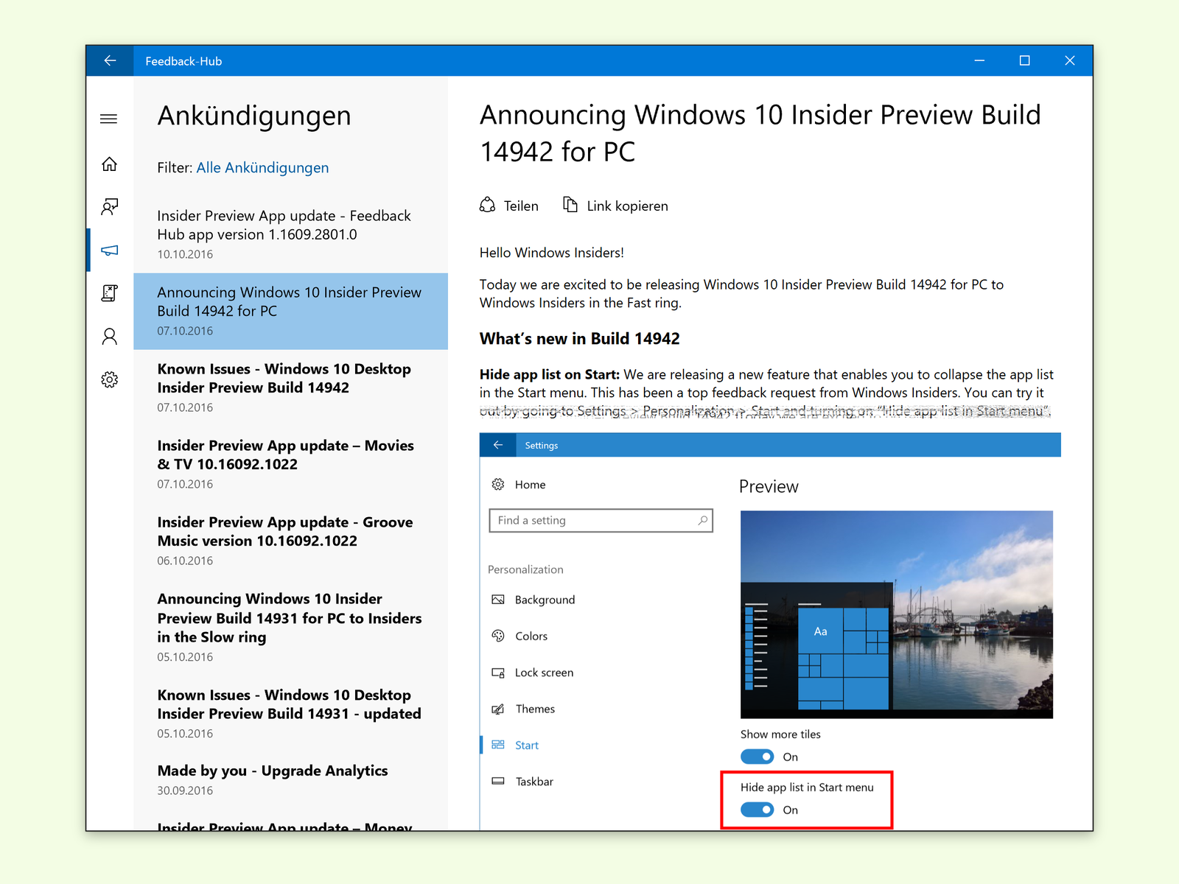
Task: Click the Start menu preview image
Action: click(x=897, y=614)
